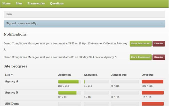Dismiss the Collection Attorney A notification

tap(159, 43)
